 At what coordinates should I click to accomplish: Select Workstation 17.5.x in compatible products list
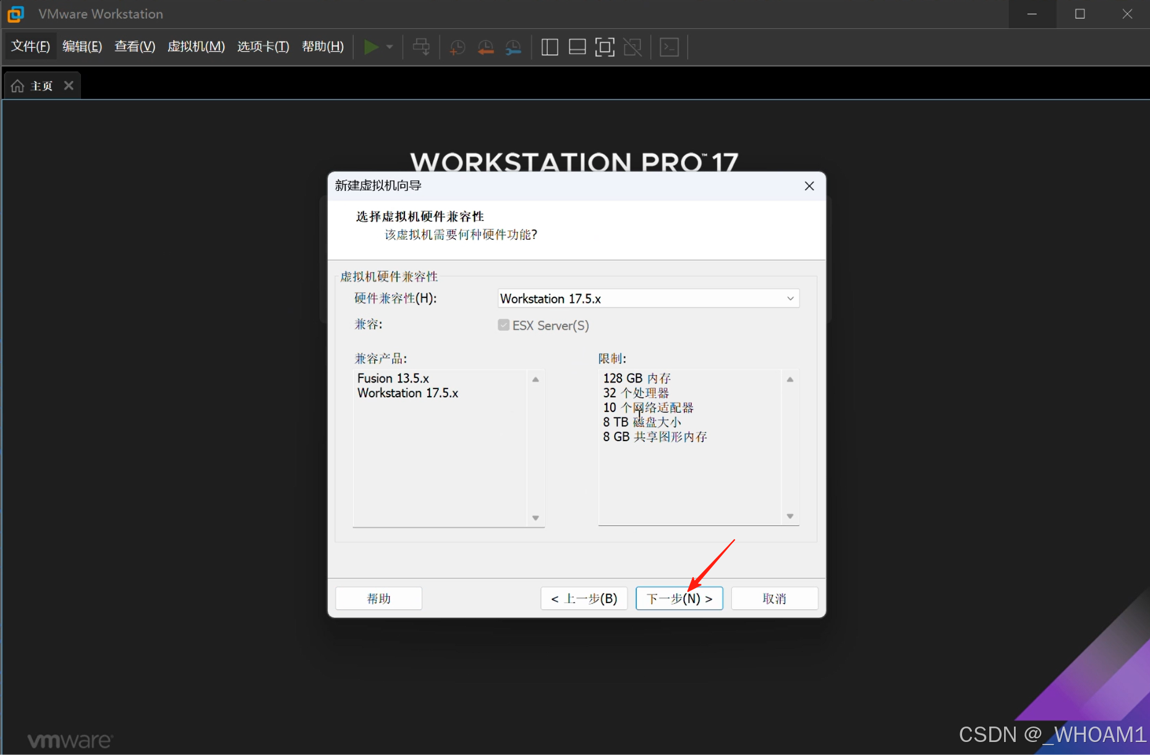point(407,393)
